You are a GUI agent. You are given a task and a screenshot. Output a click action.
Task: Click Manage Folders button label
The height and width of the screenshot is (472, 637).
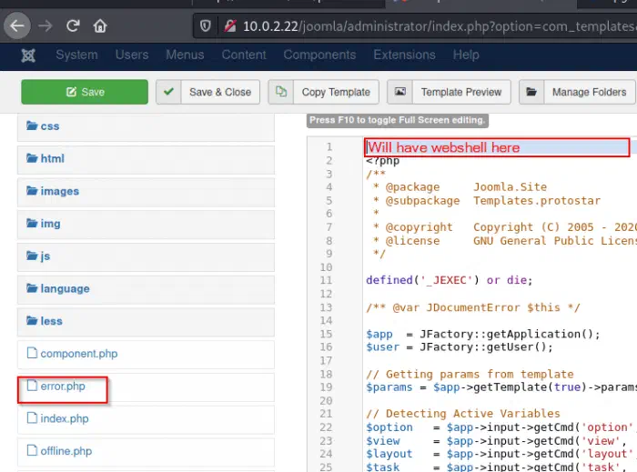589,92
